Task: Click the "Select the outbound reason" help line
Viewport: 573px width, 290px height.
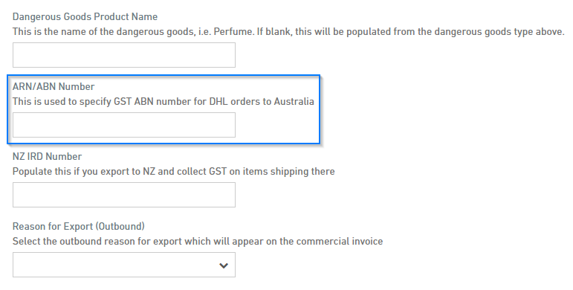Action: click(x=198, y=242)
